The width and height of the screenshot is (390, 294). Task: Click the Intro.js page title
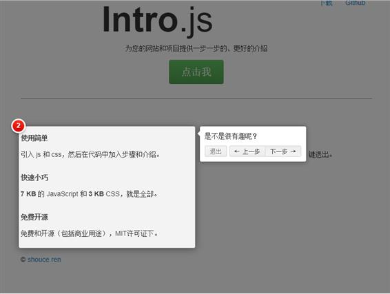pyautogui.click(x=158, y=21)
